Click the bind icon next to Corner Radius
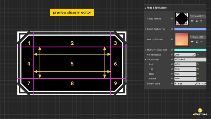 (172, 55)
